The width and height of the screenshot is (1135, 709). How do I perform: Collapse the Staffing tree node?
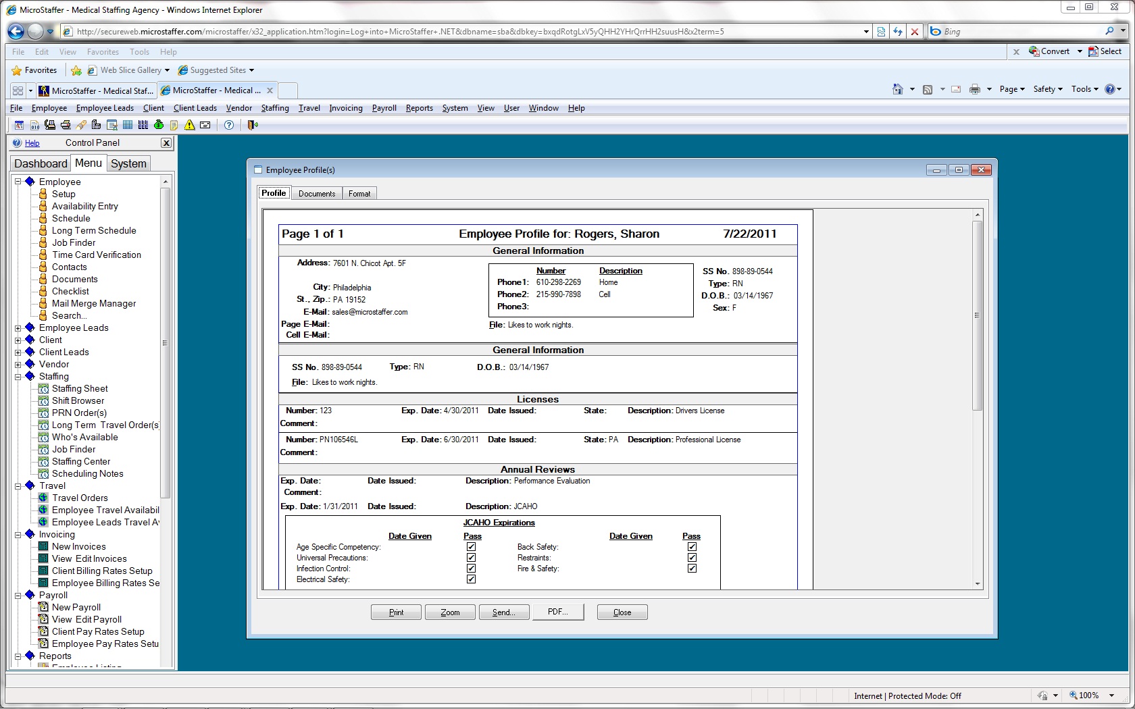[x=18, y=377]
